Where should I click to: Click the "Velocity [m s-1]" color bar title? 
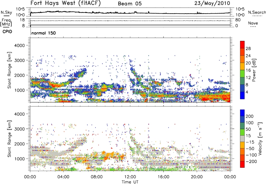point(260,138)
